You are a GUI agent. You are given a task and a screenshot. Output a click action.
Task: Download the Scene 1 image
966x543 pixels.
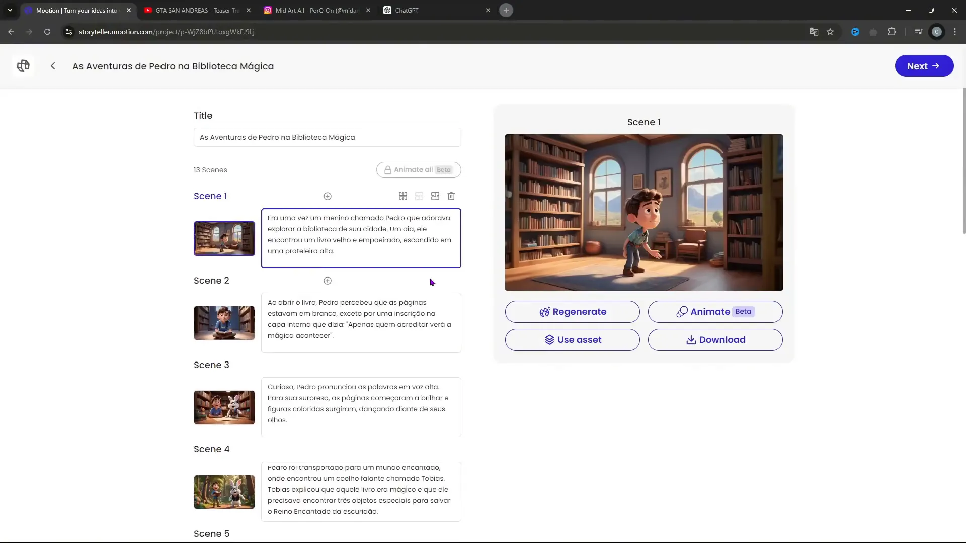point(715,340)
